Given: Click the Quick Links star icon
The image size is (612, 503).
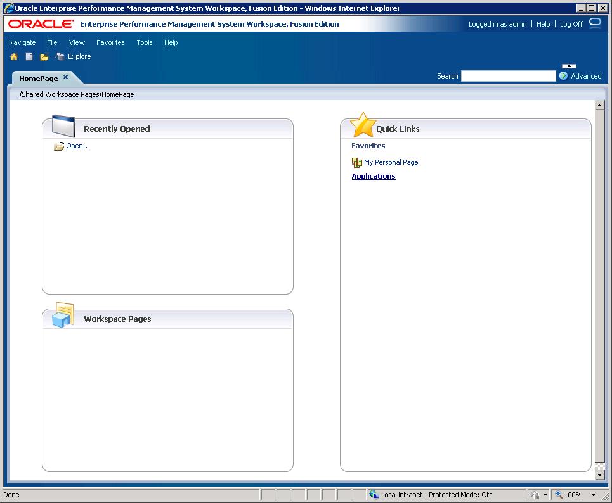Looking at the screenshot, I should (x=363, y=125).
